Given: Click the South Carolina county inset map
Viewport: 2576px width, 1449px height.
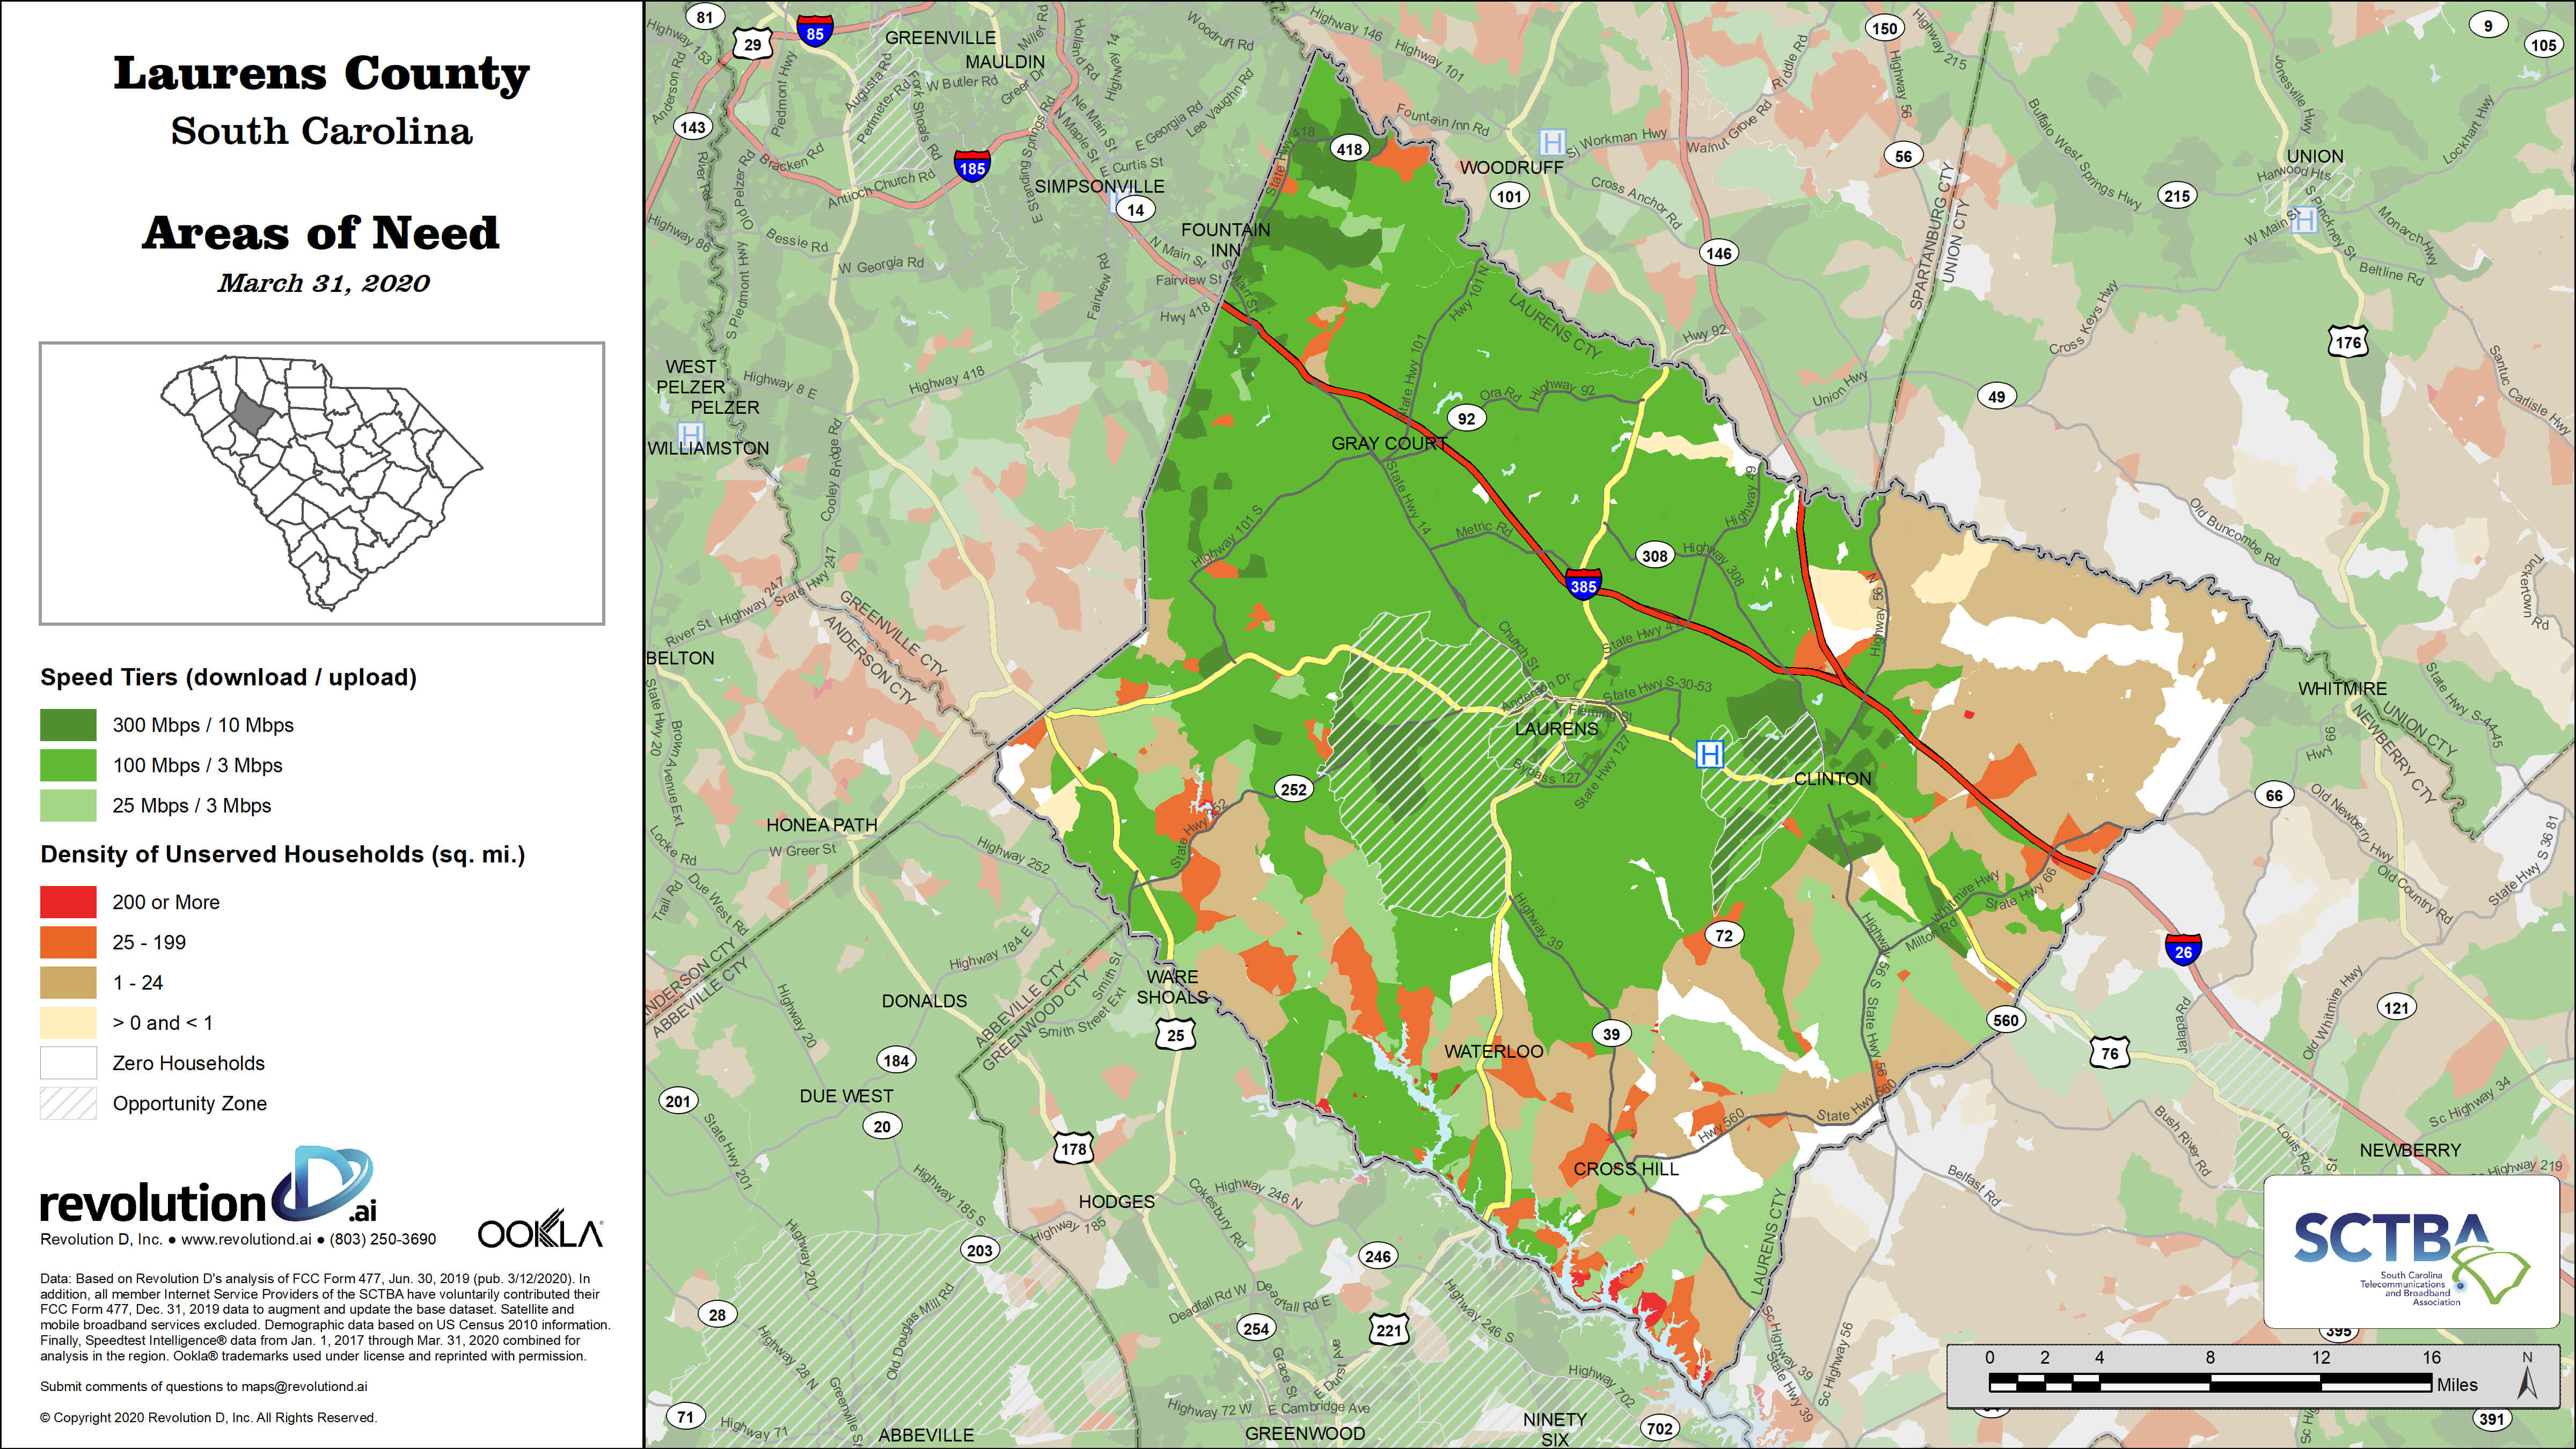Looking at the screenshot, I should coord(322,484).
